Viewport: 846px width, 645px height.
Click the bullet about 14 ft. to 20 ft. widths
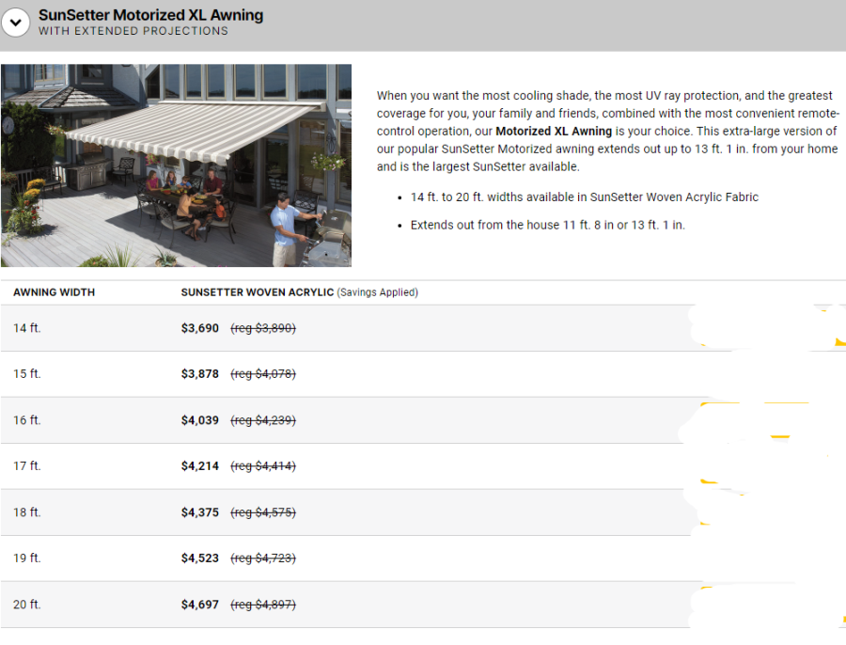(584, 197)
